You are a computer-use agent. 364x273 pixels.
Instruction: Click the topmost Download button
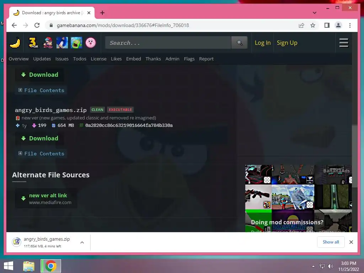pyautogui.click(x=39, y=75)
